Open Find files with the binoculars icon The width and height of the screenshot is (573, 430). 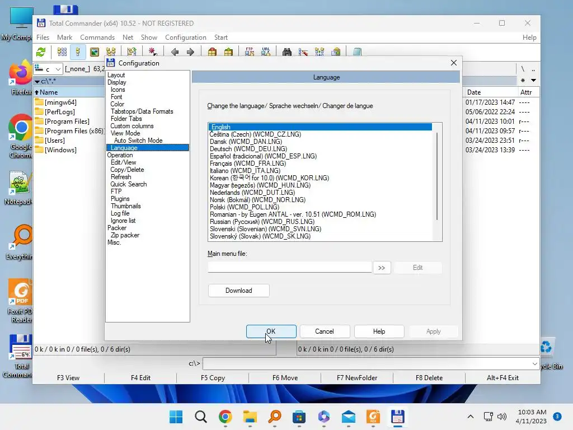pyautogui.click(x=287, y=52)
